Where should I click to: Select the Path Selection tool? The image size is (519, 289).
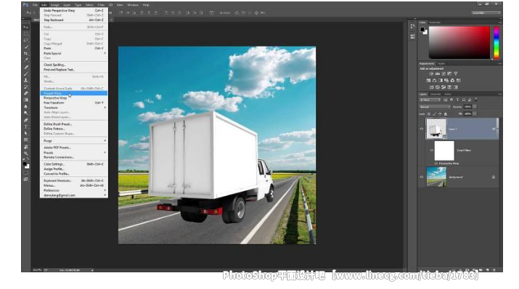coord(26,134)
